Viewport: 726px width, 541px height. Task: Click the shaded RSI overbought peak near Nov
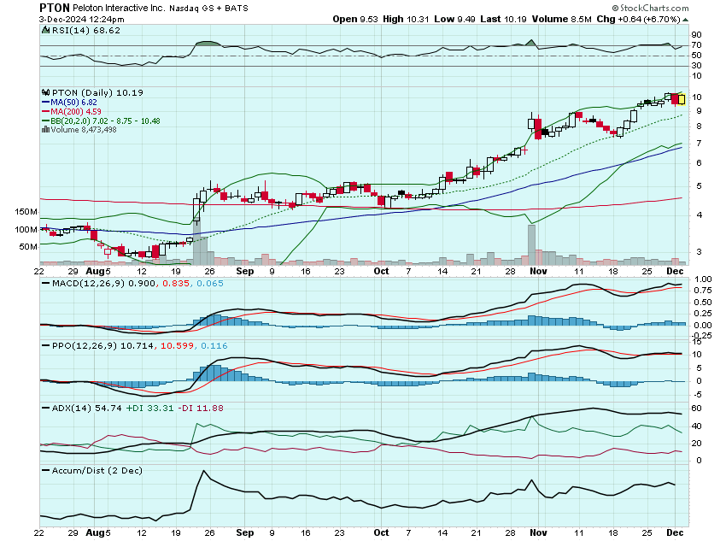tap(531, 43)
